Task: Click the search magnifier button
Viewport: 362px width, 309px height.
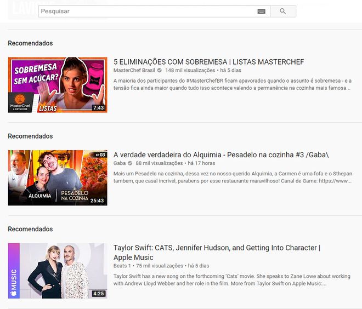Action: (x=283, y=11)
